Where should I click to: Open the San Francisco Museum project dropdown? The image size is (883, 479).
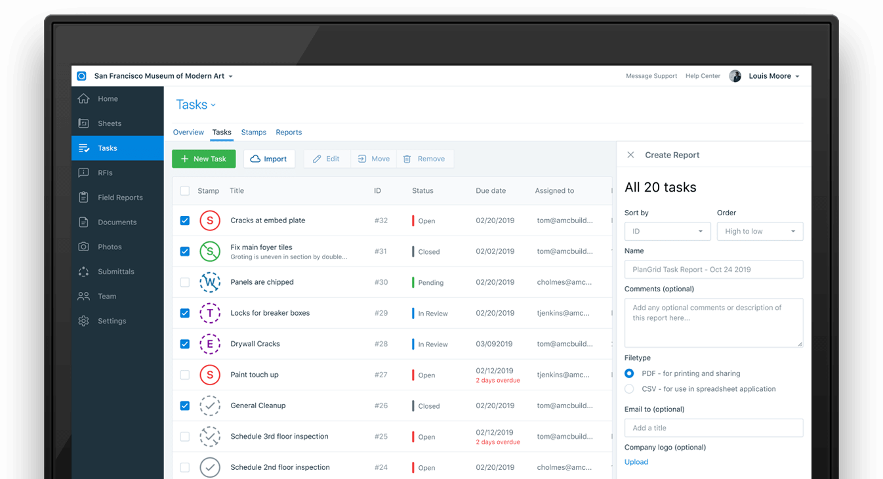[163, 76]
